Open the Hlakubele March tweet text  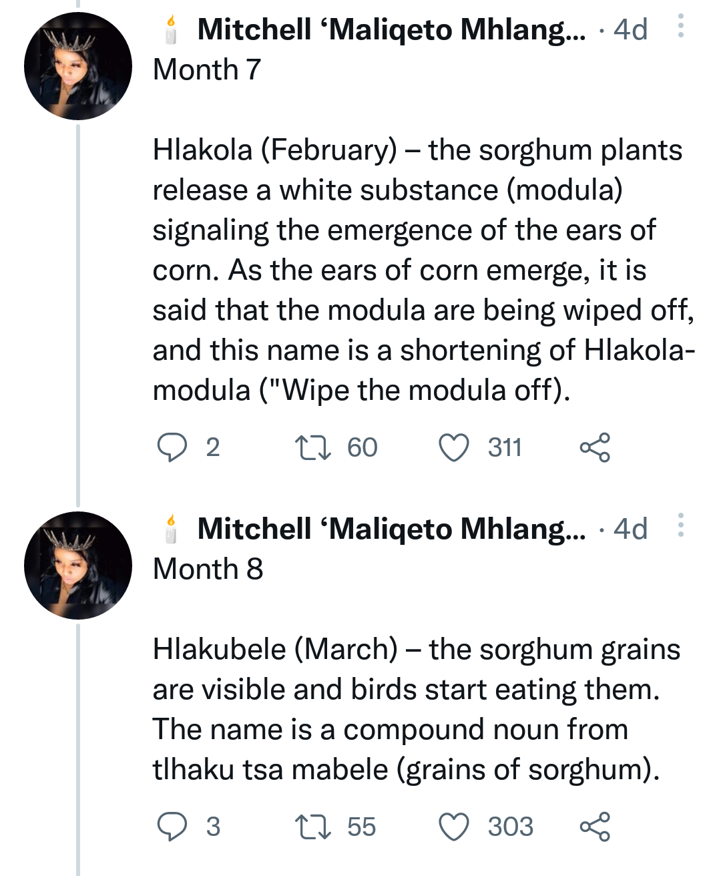click(x=417, y=709)
